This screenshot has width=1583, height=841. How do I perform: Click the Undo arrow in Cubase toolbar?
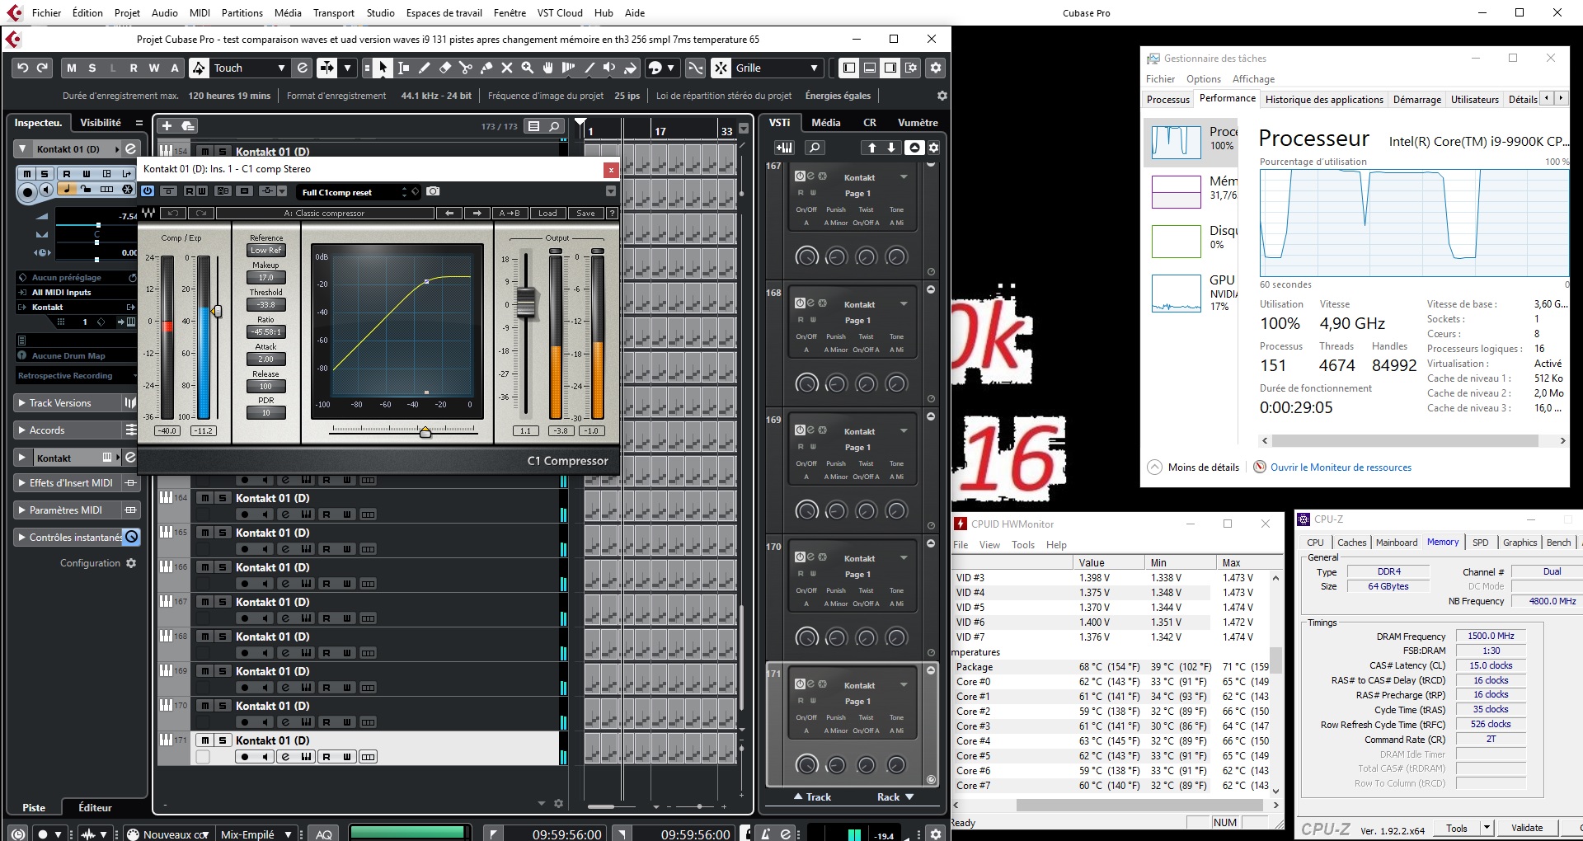click(x=23, y=68)
